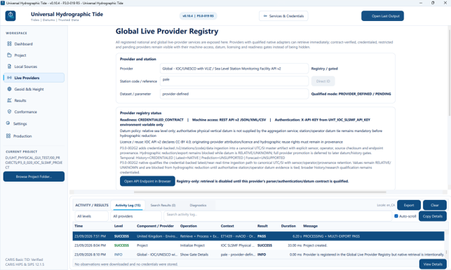Open the Results page from sidebar
451x270 pixels.
34,100
